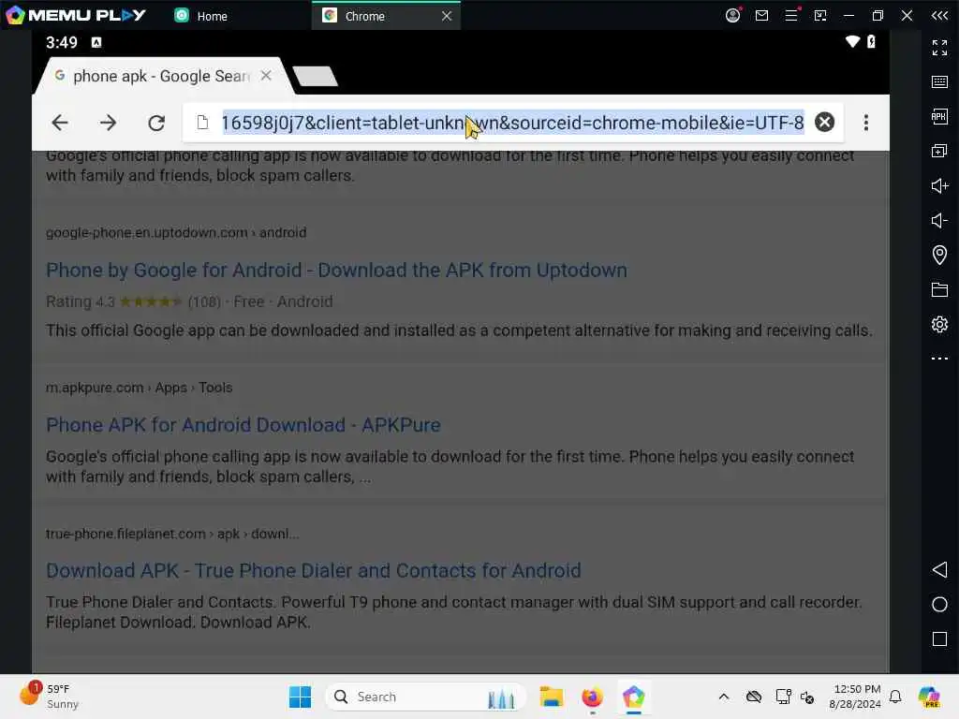Open MEmu shared folder icon
The height and width of the screenshot is (719, 959).
939,289
